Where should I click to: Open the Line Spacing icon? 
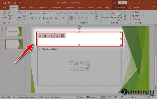click(91, 13)
